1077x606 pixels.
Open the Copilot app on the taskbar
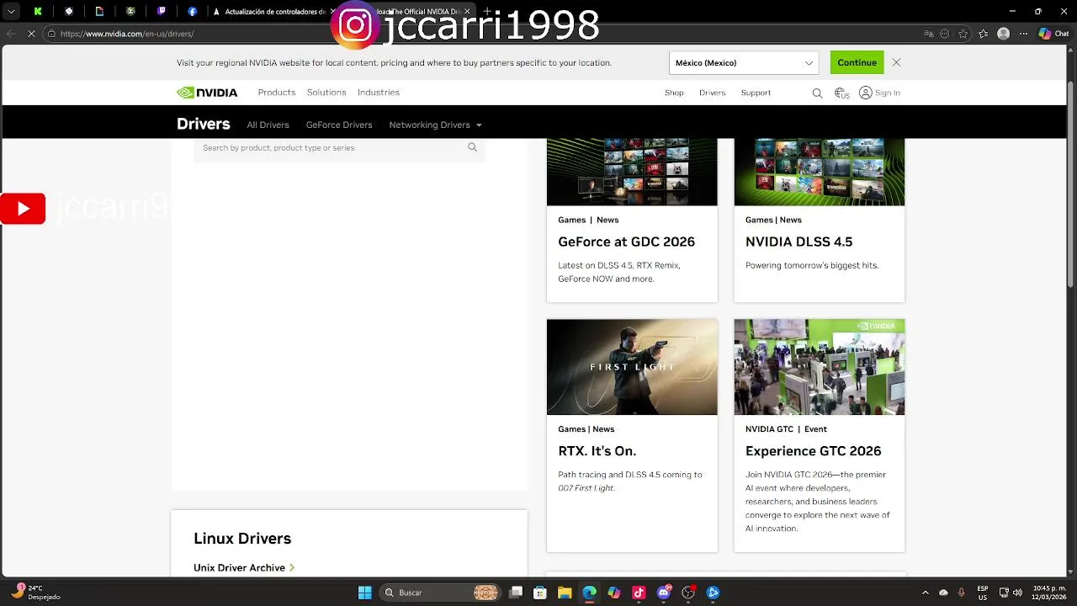(x=614, y=593)
